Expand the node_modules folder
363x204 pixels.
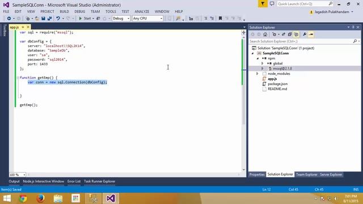click(257, 74)
